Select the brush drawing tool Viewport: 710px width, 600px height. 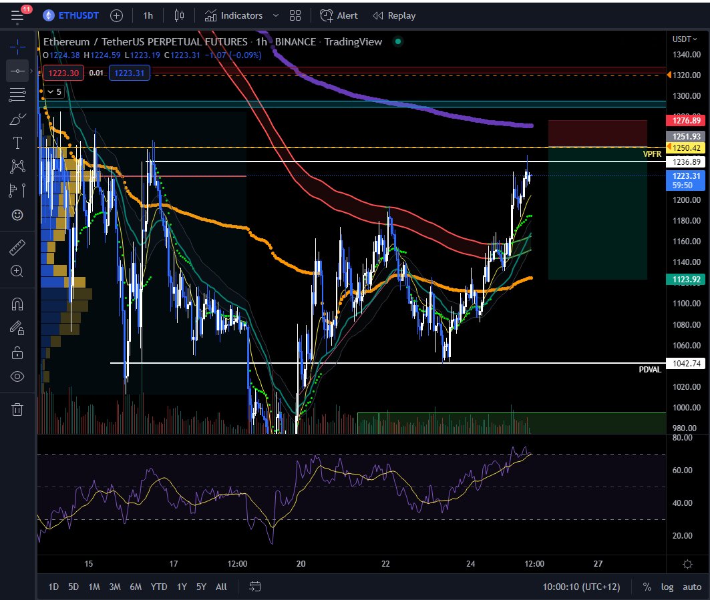coord(17,119)
